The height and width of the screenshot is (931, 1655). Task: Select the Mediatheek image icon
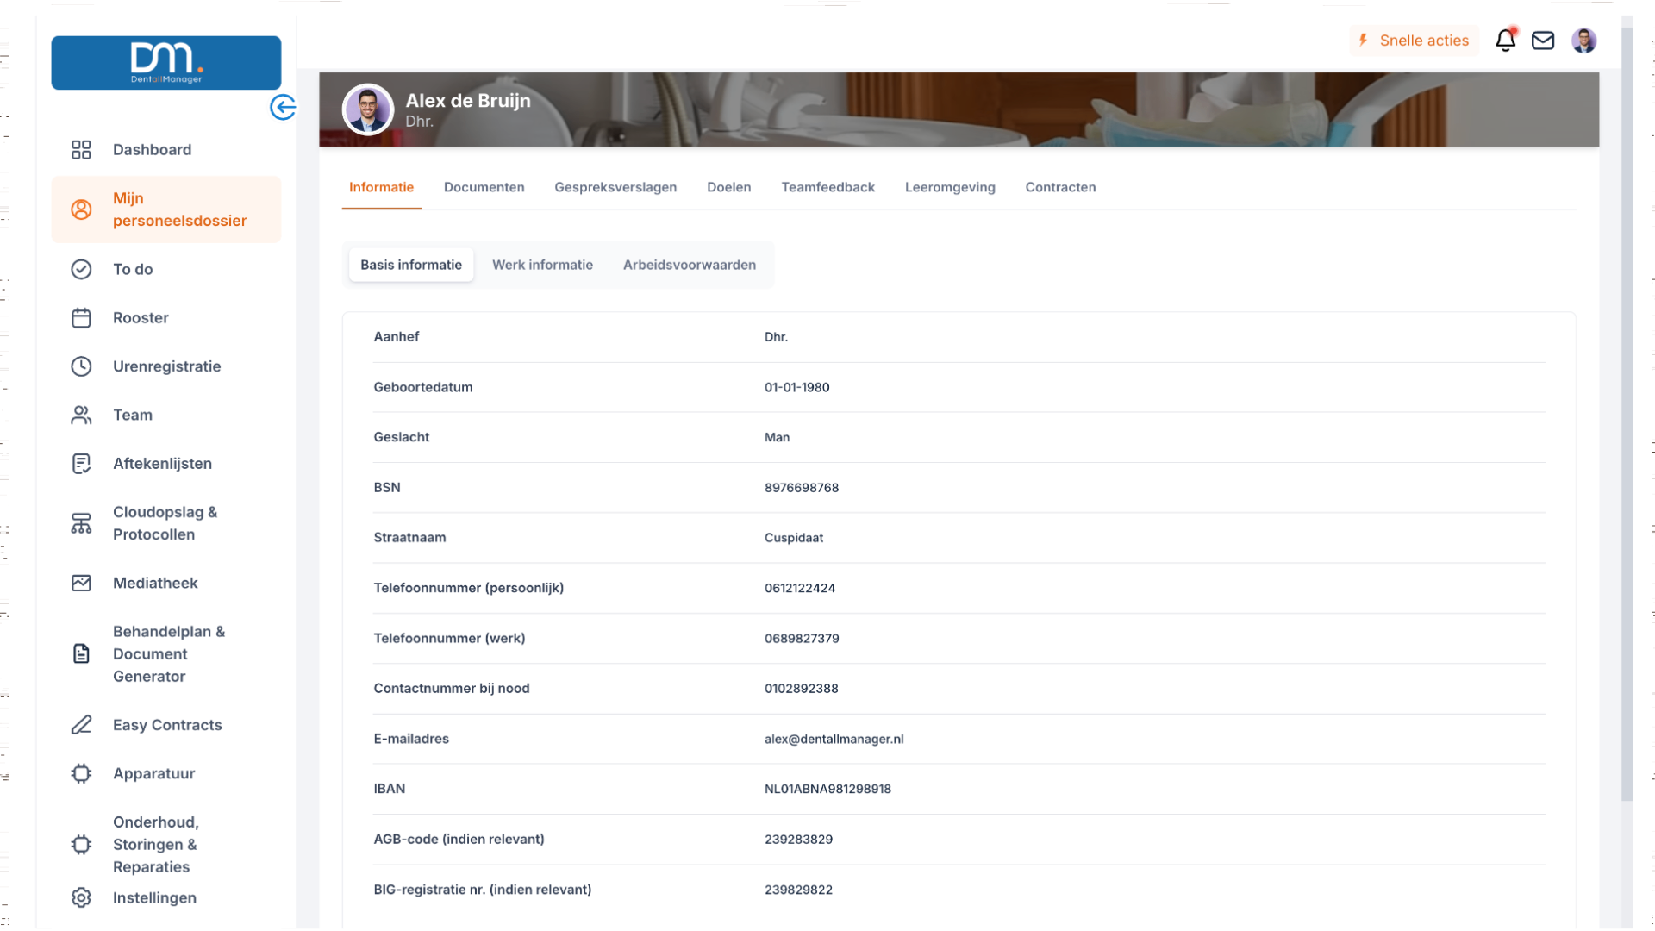[x=81, y=583]
